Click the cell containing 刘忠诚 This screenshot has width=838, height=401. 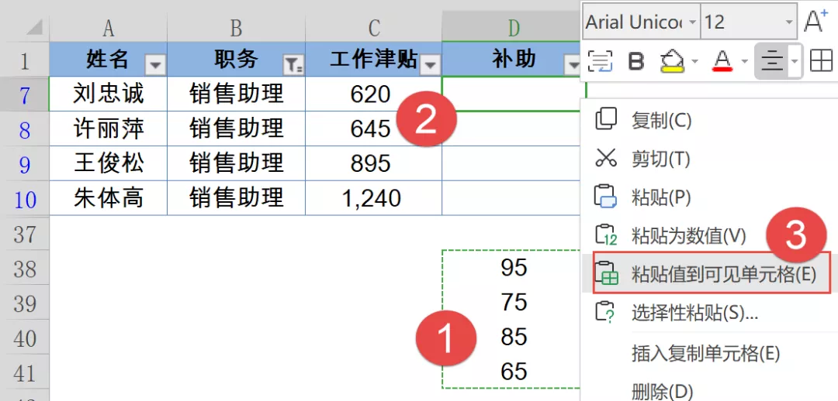click(109, 94)
